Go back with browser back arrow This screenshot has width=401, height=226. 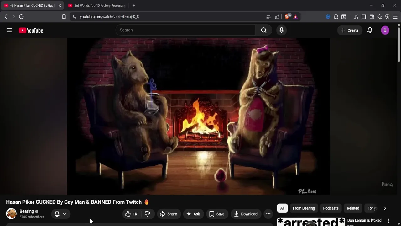tap(6, 17)
